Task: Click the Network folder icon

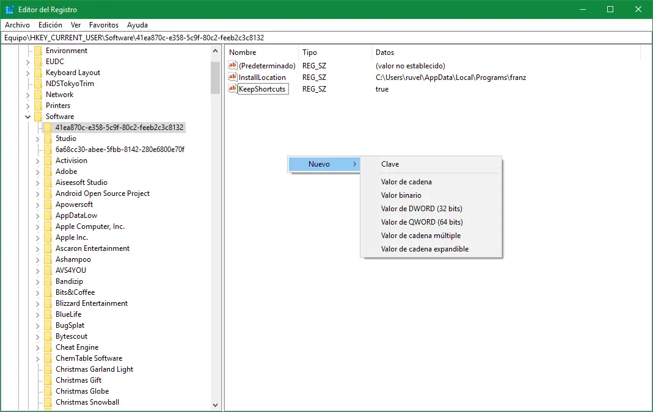Action: coord(38,95)
